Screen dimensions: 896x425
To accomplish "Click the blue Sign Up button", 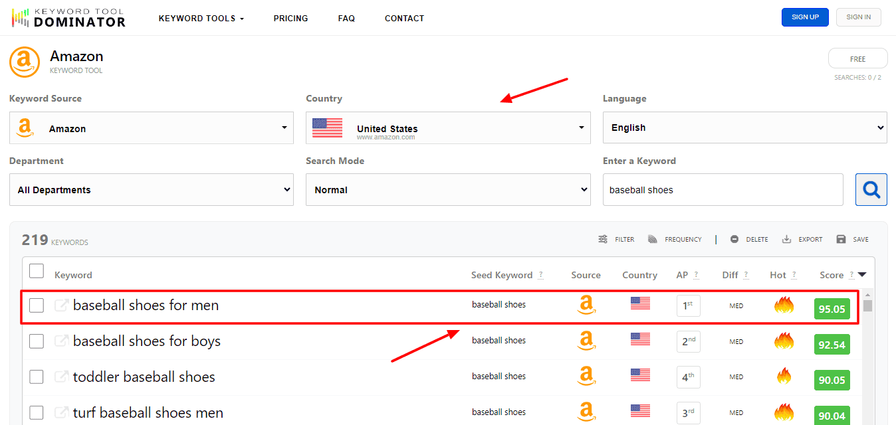I will [x=804, y=17].
